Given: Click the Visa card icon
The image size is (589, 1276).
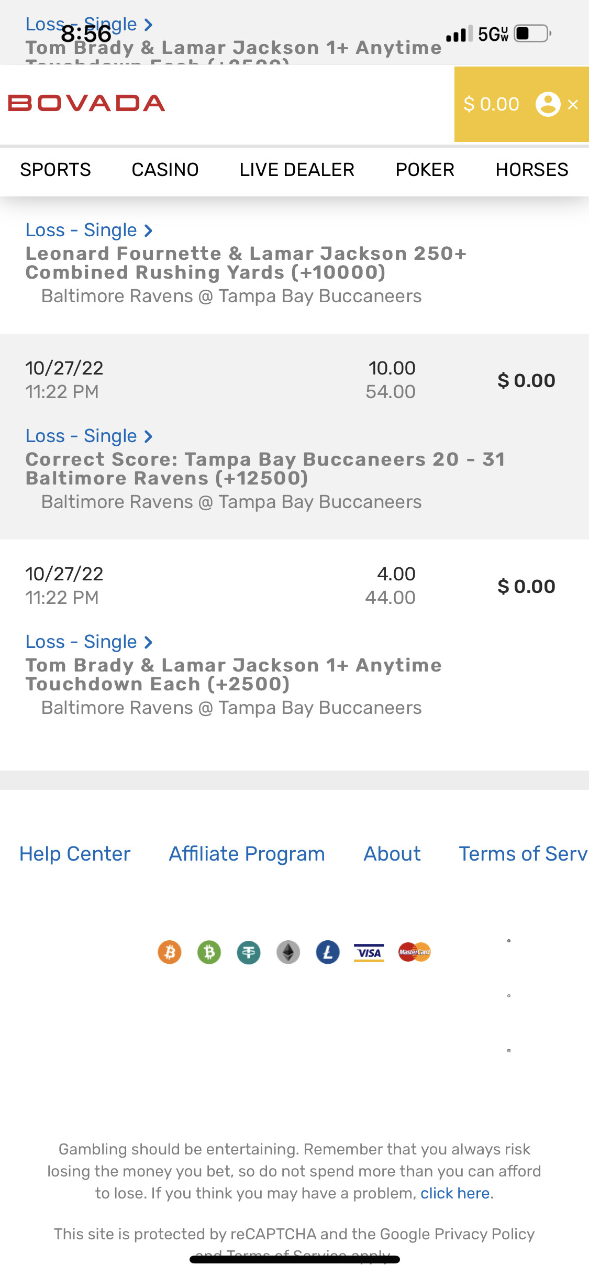Looking at the screenshot, I should coord(369,952).
